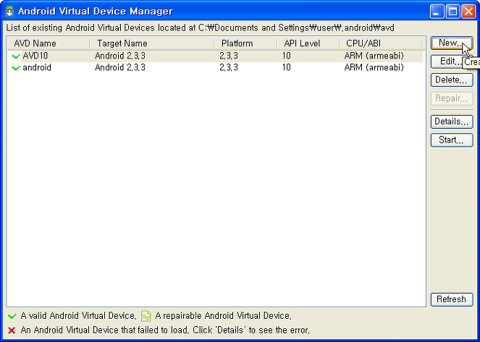Click platform 2.3.3 in AVD10 row
This screenshot has height=342, width=480.
pyautogui.click(x=229, y=56)
